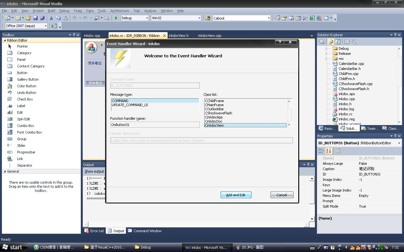Image resolution: width=404 pixels, height=252 pixels.
Task: Toggle Categorized view in Properties panel
Action: 321,151
